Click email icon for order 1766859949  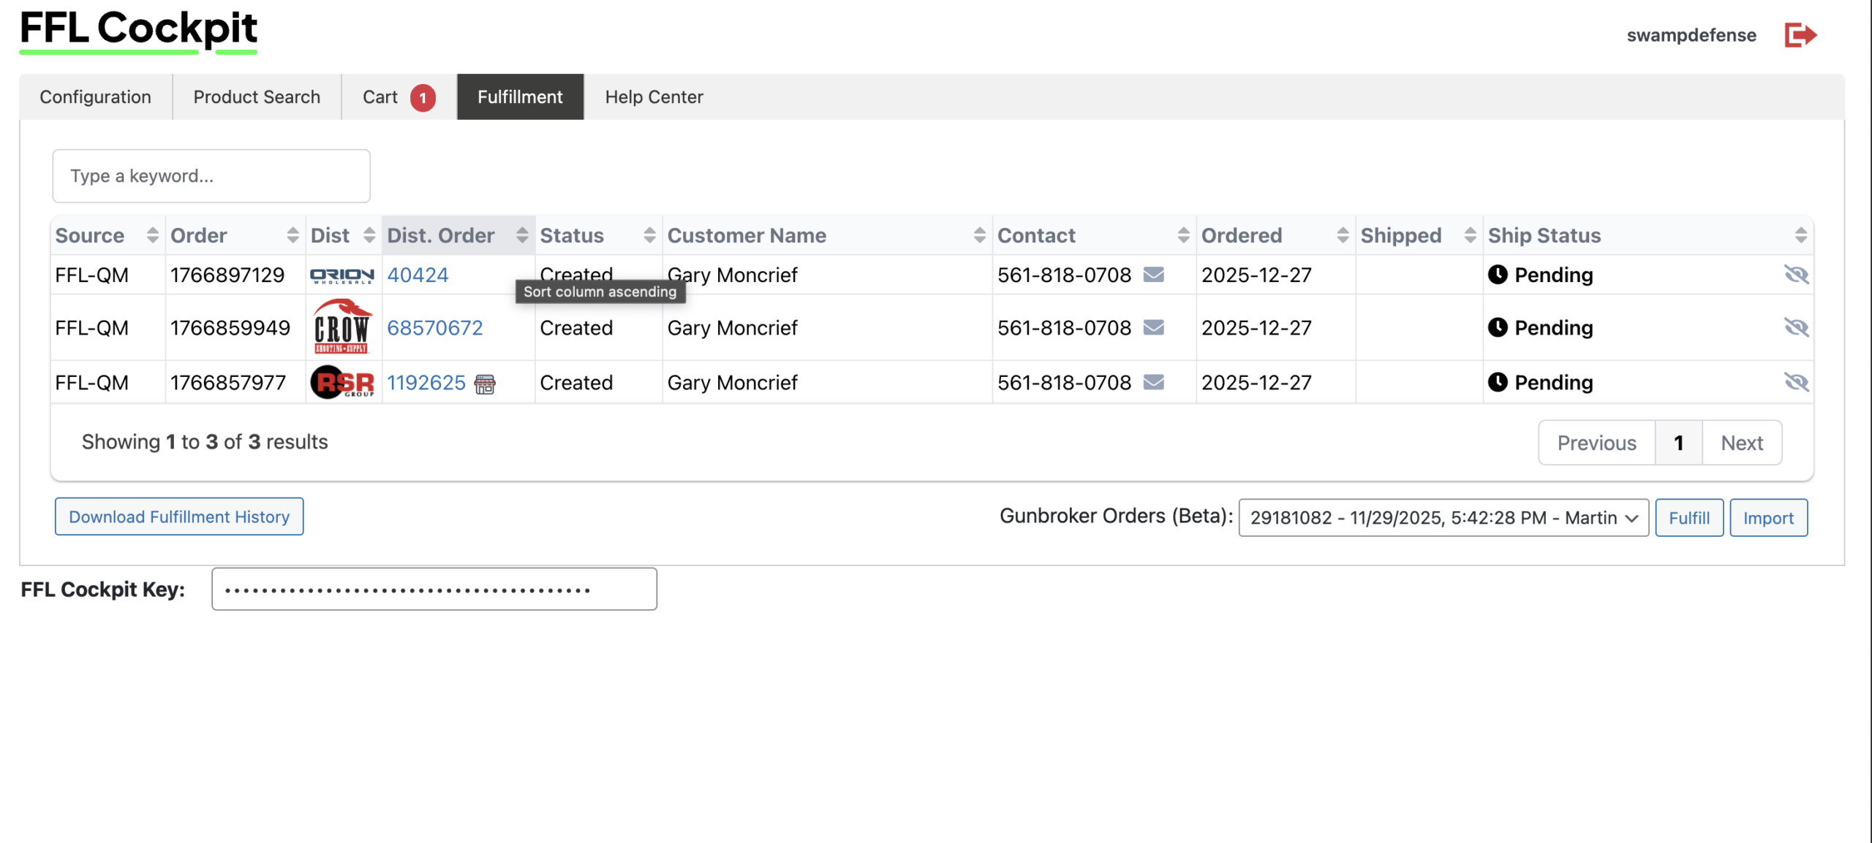1153,327
